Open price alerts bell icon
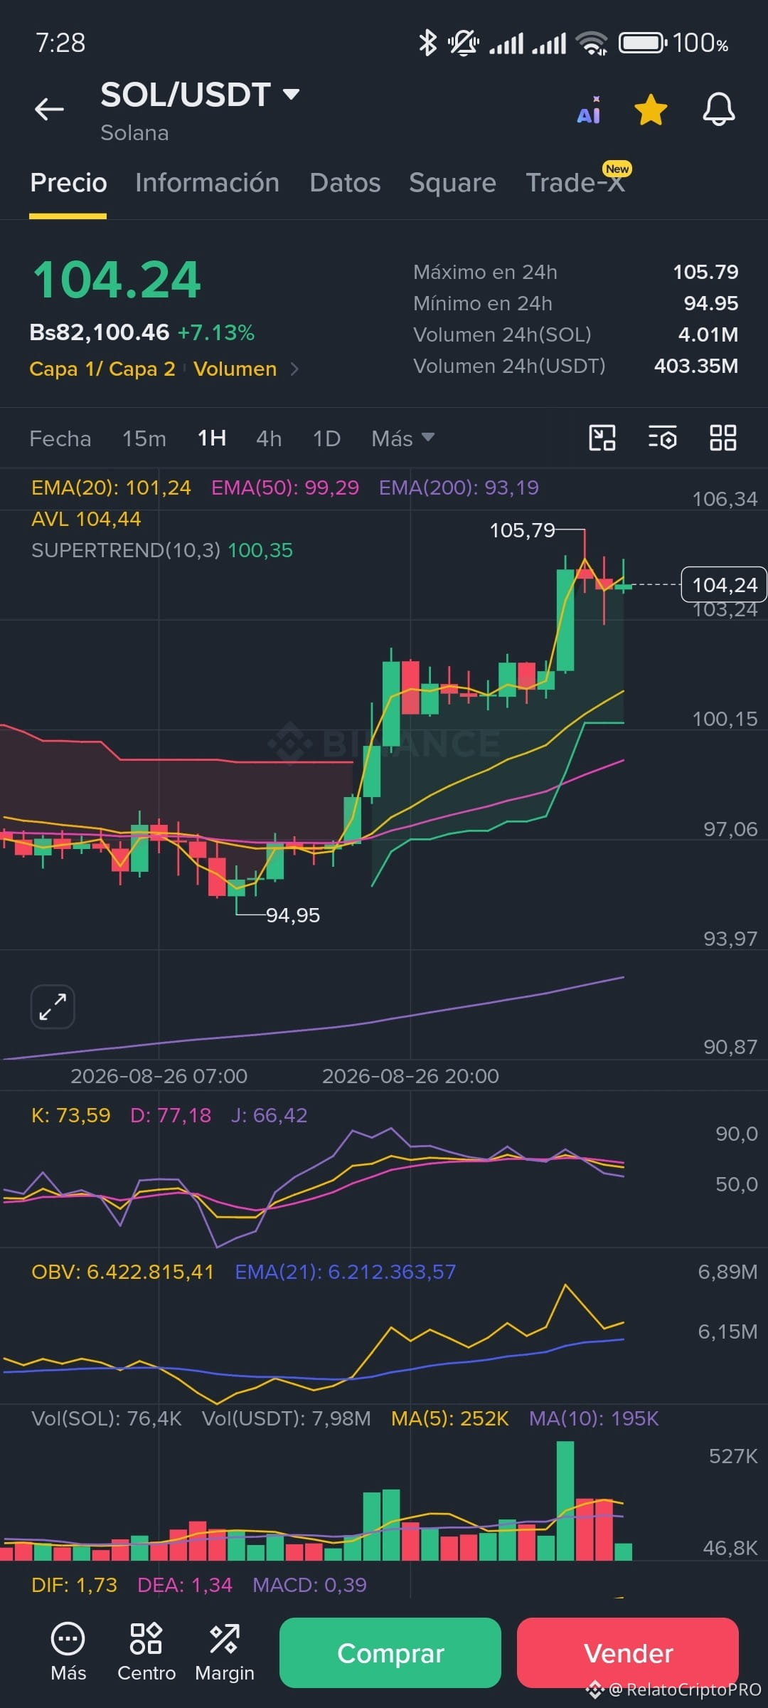The width and height of the screenshot is (768, 1708). click(719, 110)
